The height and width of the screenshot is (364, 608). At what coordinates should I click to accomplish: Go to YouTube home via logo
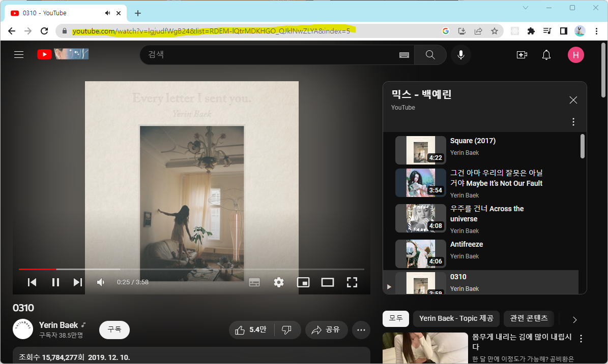pyautogui.click(x=63, y=54)
